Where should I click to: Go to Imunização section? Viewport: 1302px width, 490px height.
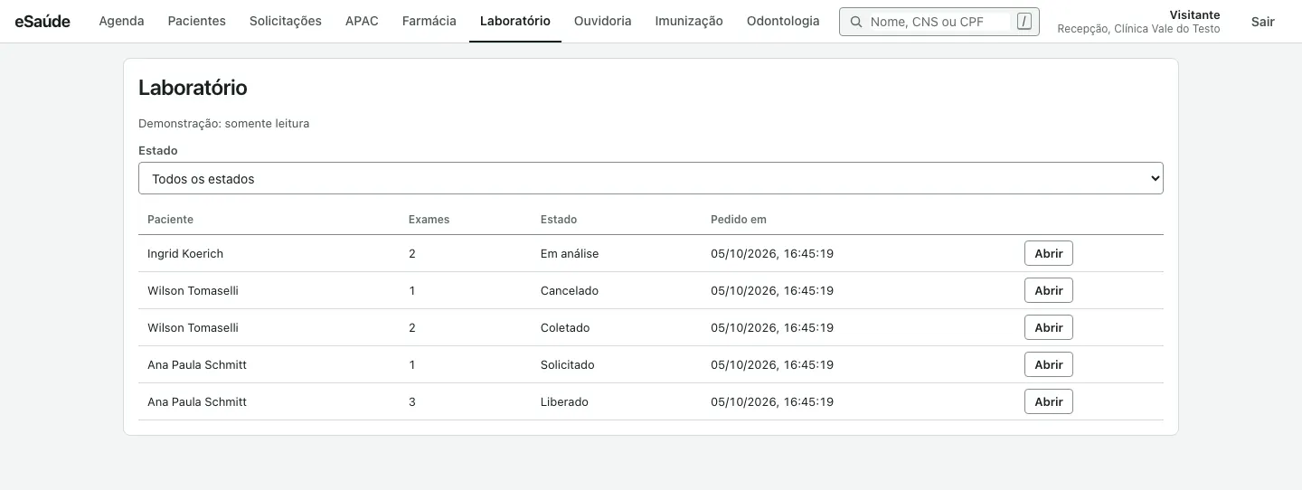click(689, 21)
